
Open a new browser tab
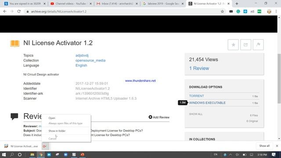pyautogui.click(x=237, y=4)
